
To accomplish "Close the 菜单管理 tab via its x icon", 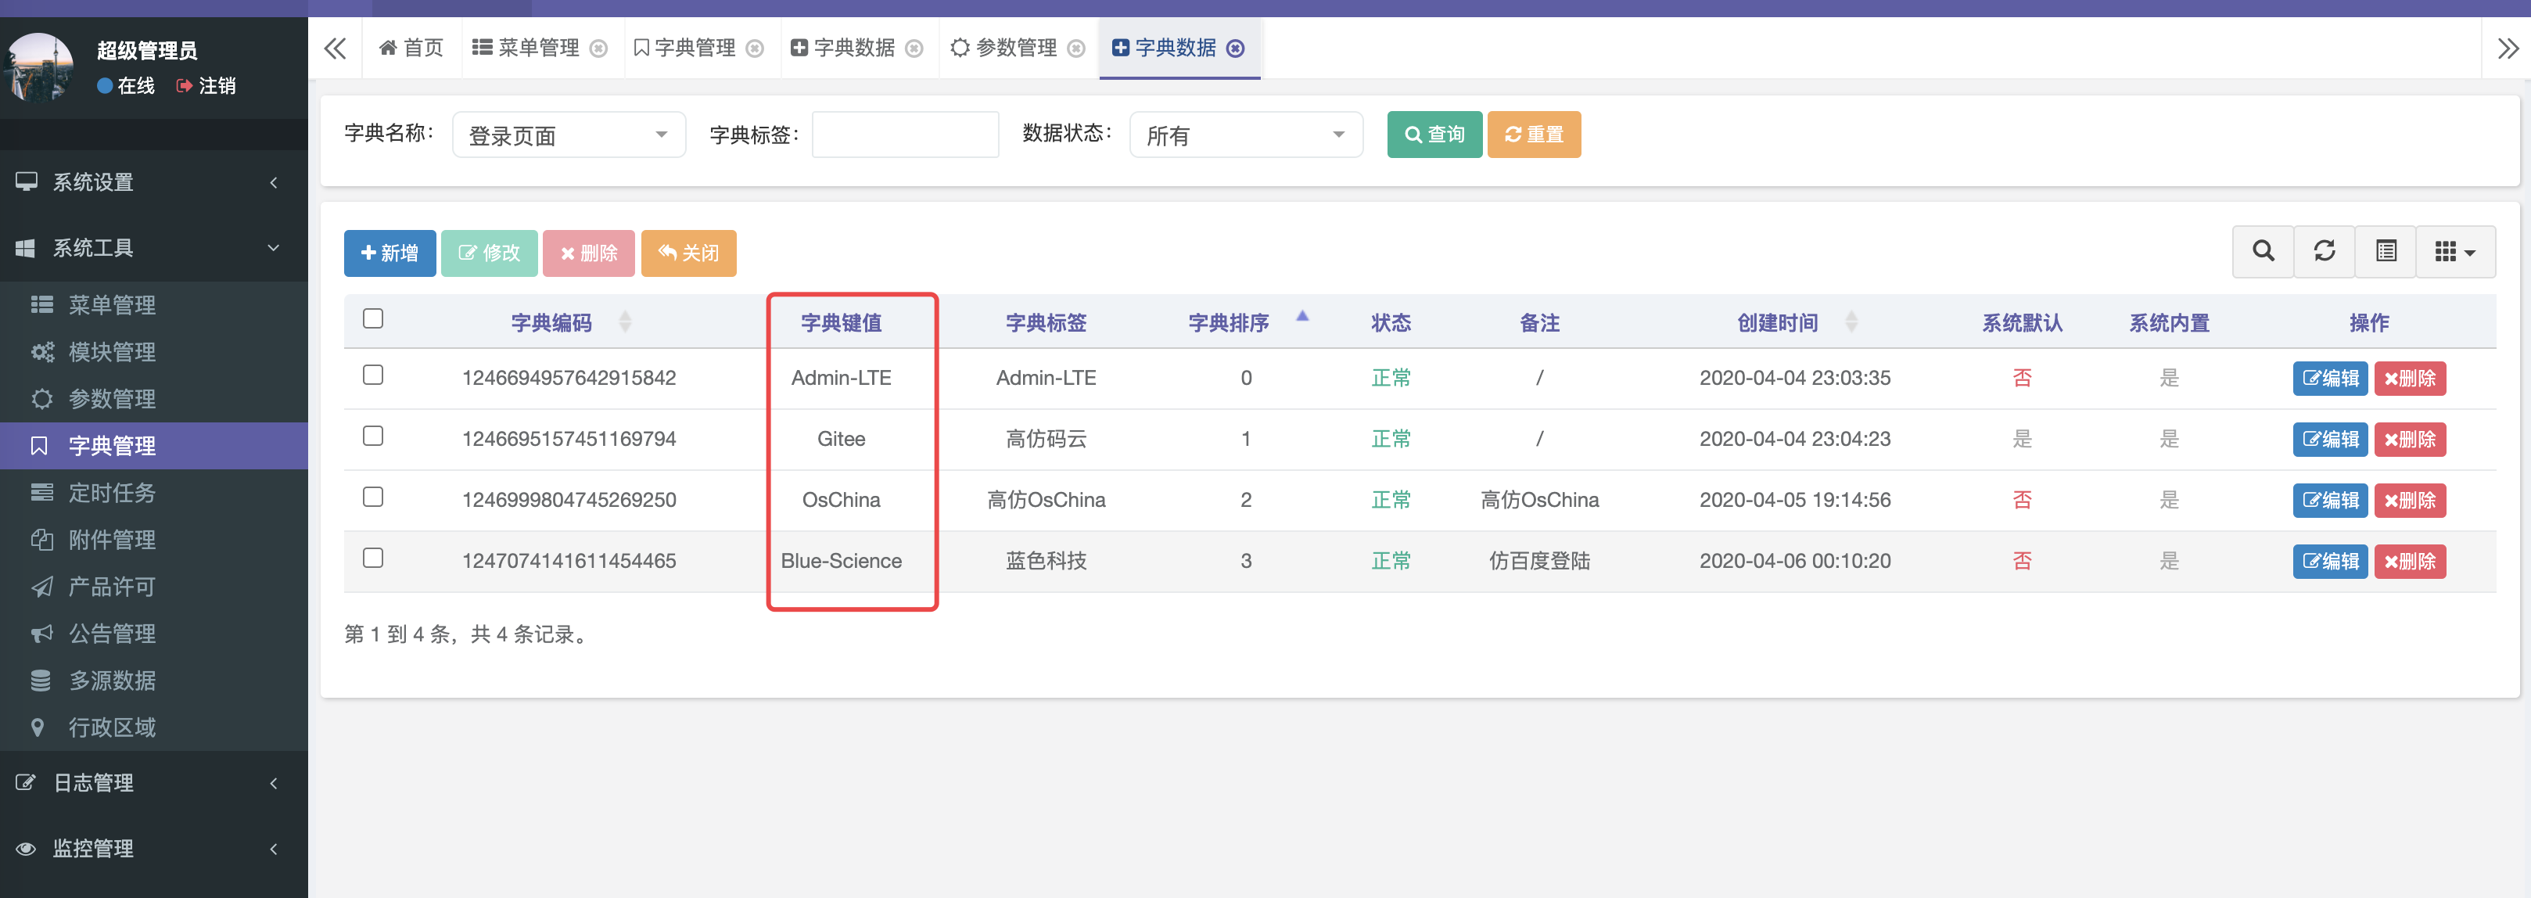I will (598, 48).
